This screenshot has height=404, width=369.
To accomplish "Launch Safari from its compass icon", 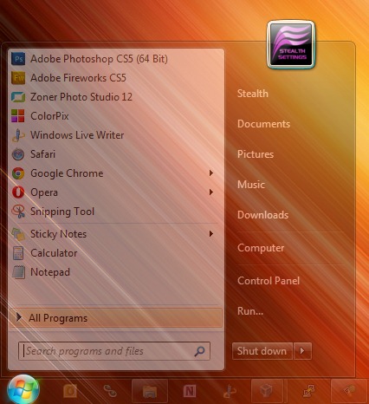I will tap(18, 154).
